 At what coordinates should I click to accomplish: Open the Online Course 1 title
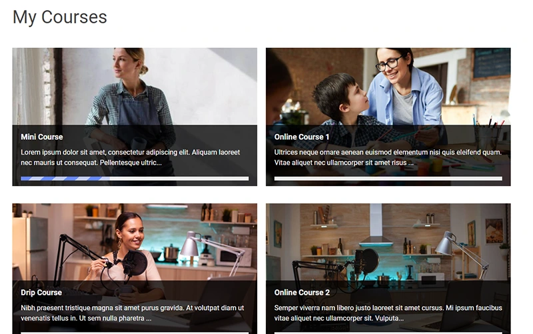coord(302,137)
